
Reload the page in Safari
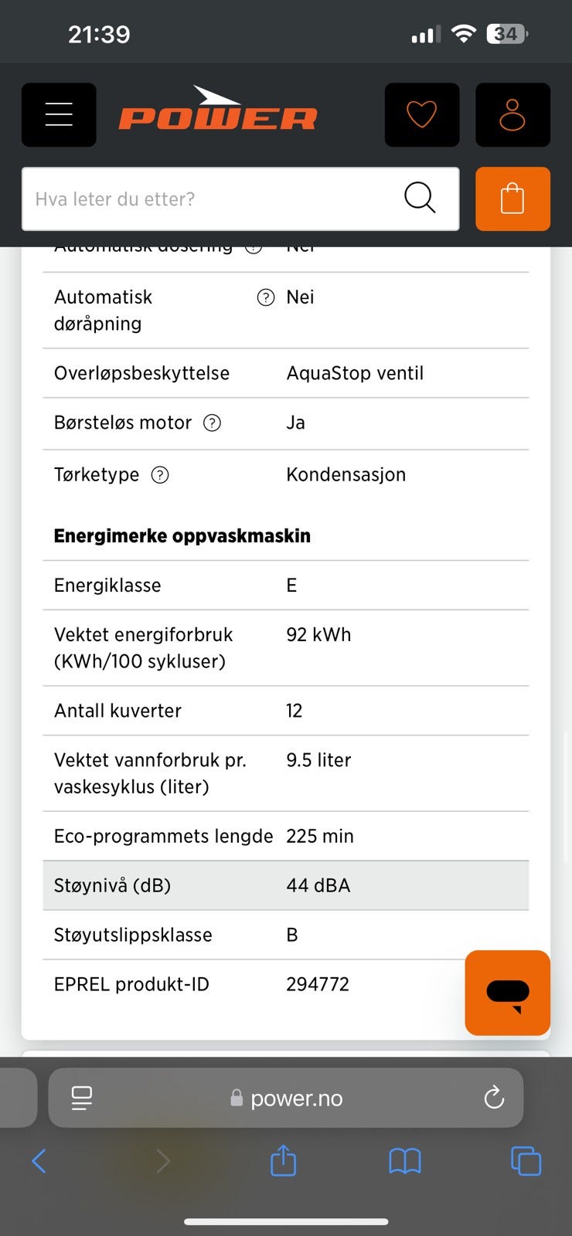[494, 1098]
